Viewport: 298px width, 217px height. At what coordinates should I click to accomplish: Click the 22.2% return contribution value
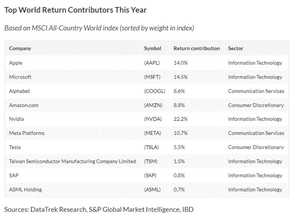click(x=181, y=119)
